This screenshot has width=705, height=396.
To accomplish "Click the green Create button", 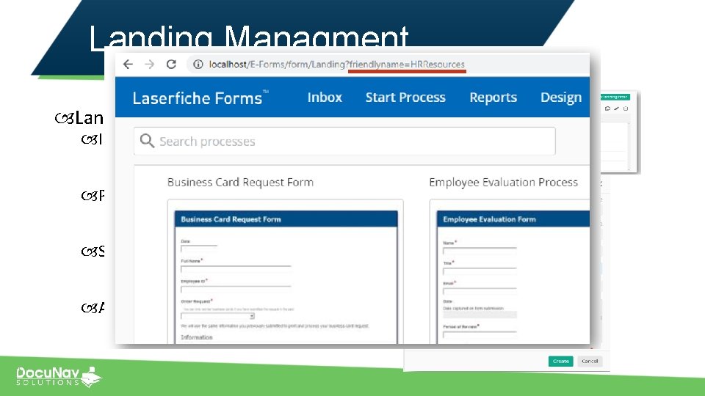I will click(x=560, y=361).
